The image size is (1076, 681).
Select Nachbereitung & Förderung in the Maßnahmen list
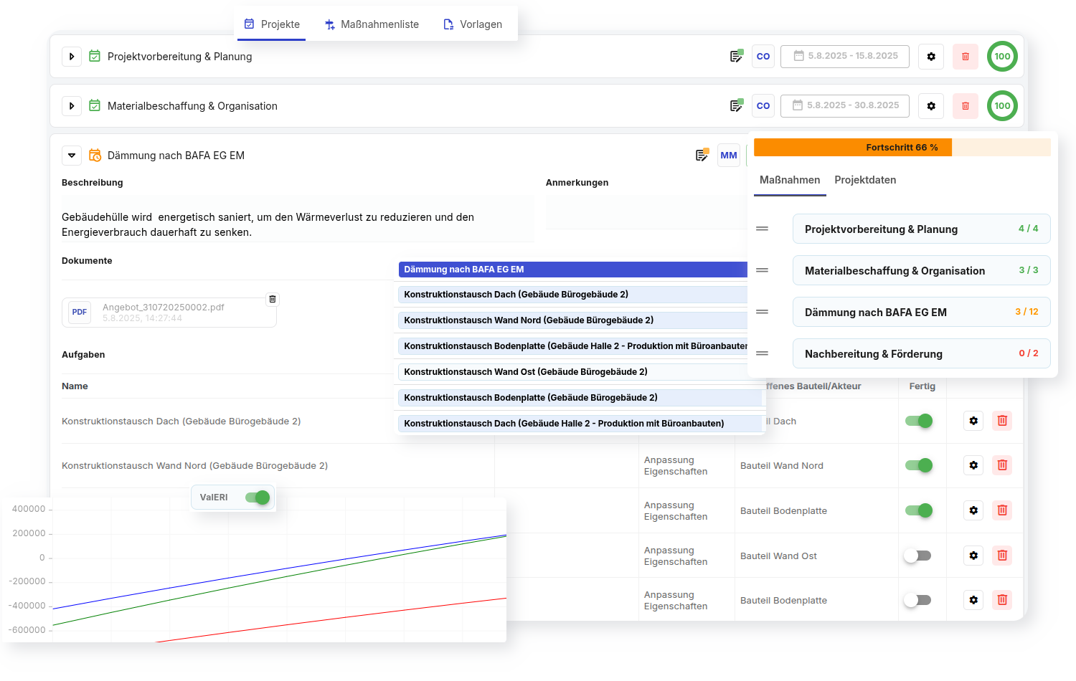[x=921, y=353]
